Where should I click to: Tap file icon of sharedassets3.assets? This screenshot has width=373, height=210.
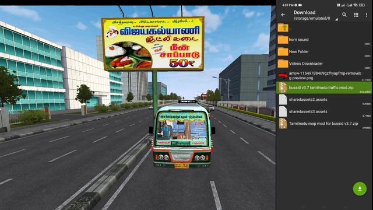tap(283, 111)
